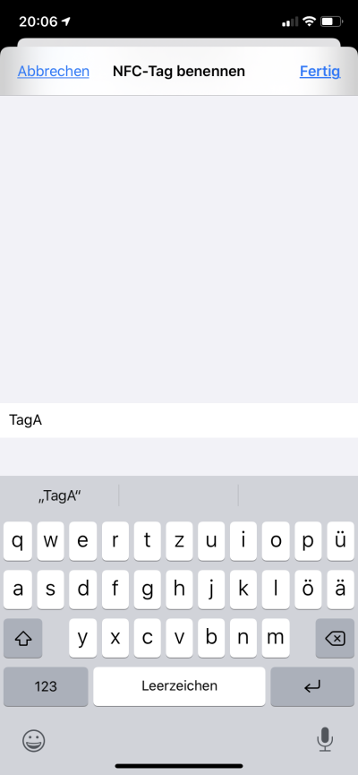Tap the ö umlaut key

click(x=308, y=590)
